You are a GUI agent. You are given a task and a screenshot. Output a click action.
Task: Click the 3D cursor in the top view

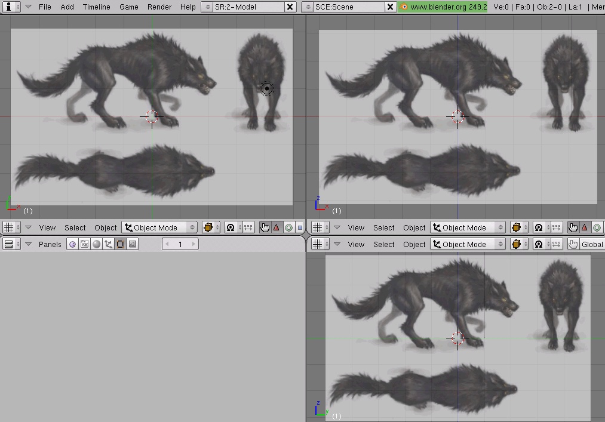[152, 116]
